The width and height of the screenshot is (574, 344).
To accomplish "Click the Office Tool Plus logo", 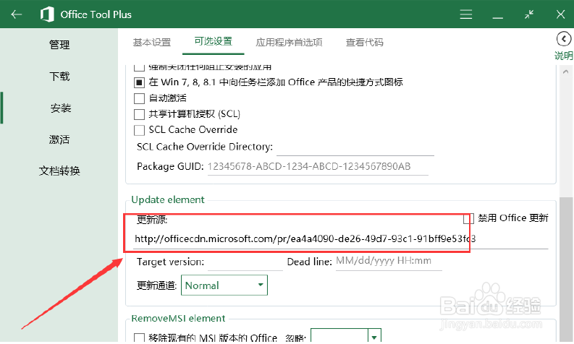I will coord(47,14).
